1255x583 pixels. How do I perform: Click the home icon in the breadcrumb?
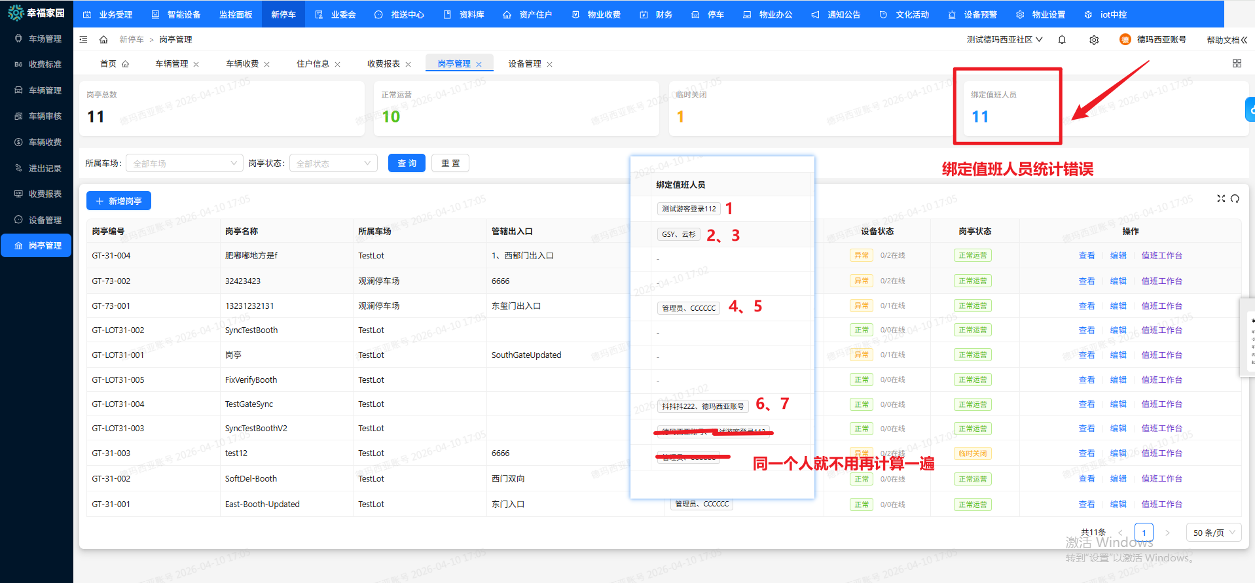point(103,40)
